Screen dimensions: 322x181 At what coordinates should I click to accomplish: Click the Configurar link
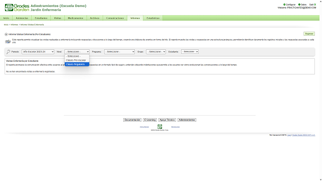(x=291, y=5)
